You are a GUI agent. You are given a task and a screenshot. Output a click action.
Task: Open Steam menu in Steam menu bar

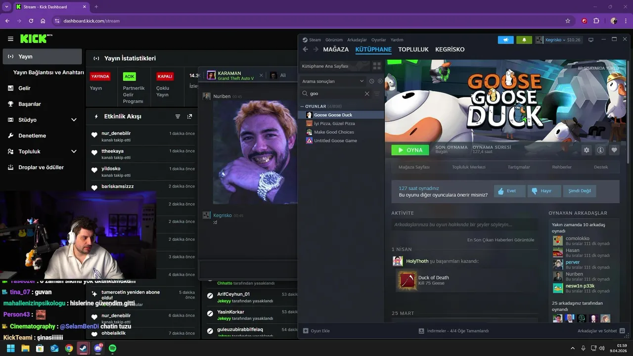(x=315, y=40)
